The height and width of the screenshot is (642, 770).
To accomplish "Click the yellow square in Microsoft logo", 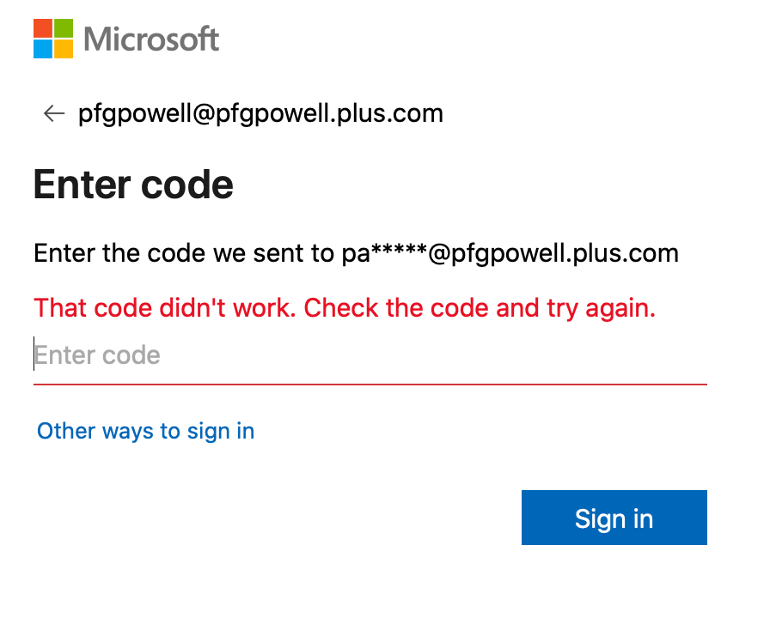I will point(64,49).
